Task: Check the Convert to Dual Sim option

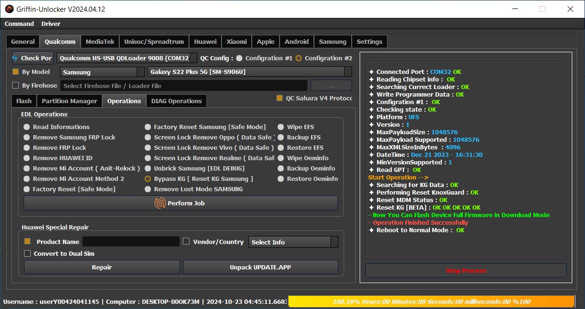Action: tap(27, 253)
